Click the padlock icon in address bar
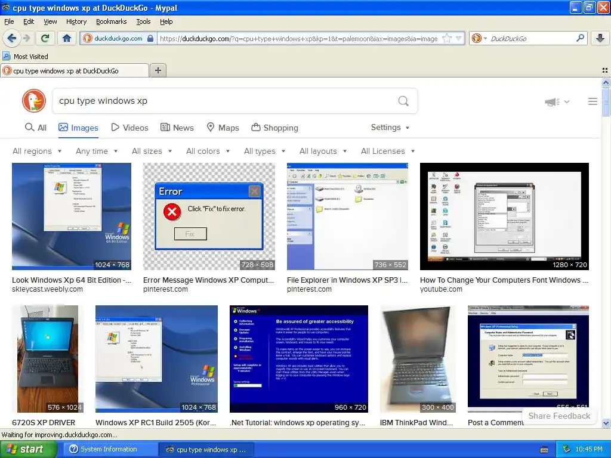Image resolution: width=611 pixels, height=458 pixels. 150,39
